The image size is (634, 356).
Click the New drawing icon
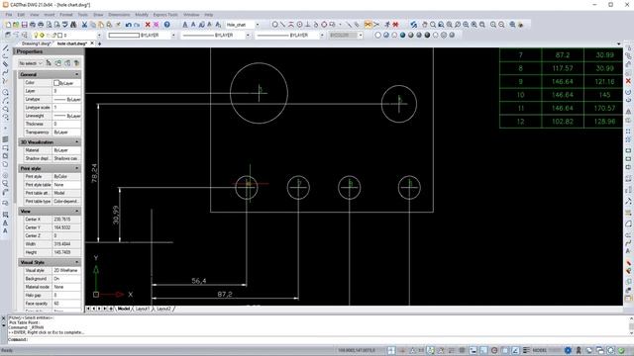8,25
